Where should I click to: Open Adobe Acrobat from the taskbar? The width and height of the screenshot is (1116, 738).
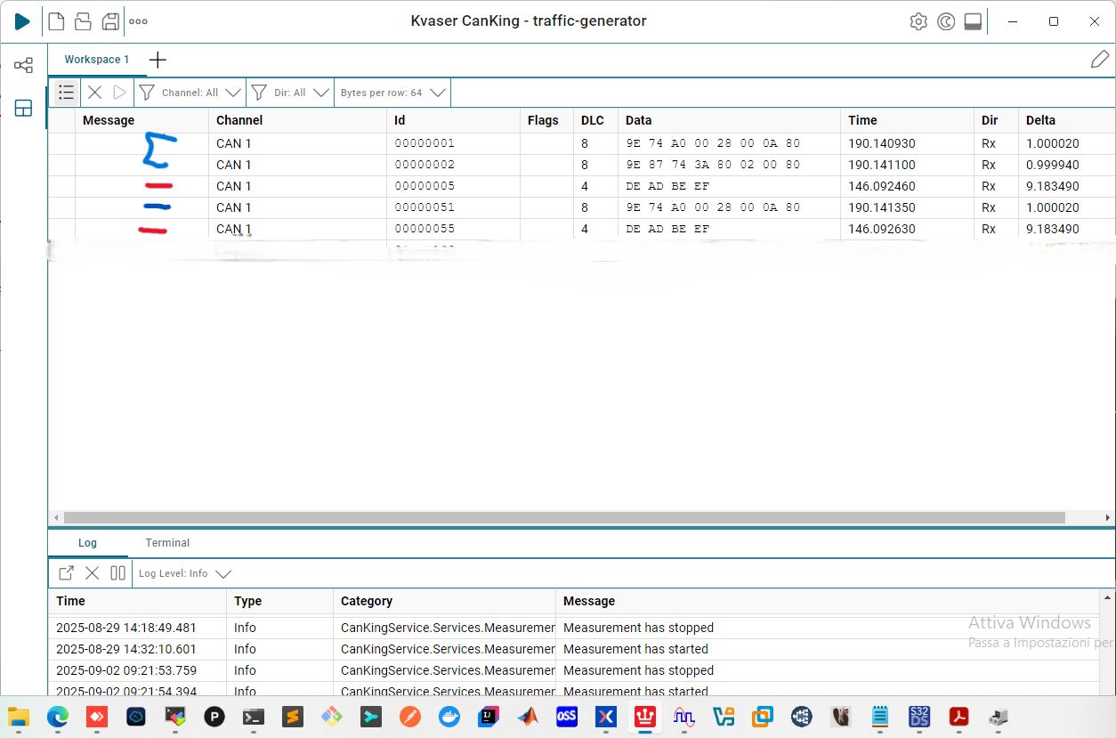pyautogui.click(x=958, y=717)
